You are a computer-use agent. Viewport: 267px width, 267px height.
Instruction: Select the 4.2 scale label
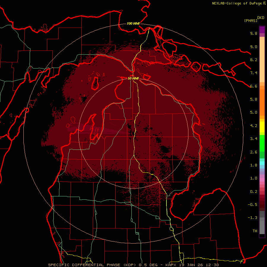pos(254,126)
